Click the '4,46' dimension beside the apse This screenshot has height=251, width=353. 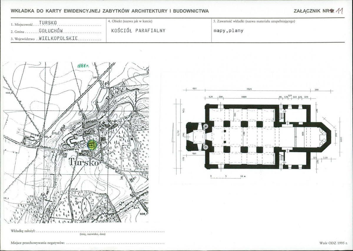click(336, 135)
